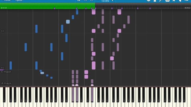Click the elapsed time 2:11.0 label
Image resolution: width=191 pixels, height=107 pixels.
[x=4, y=8]
